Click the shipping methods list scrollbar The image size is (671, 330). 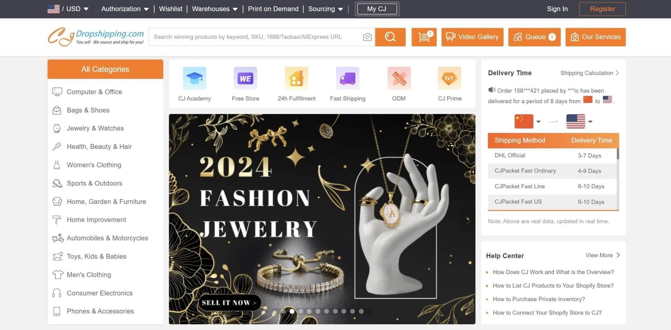coord(618,154)
